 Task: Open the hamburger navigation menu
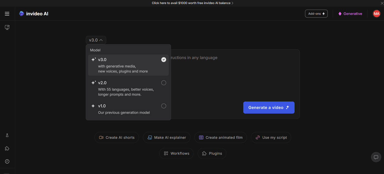click(7, 13)
